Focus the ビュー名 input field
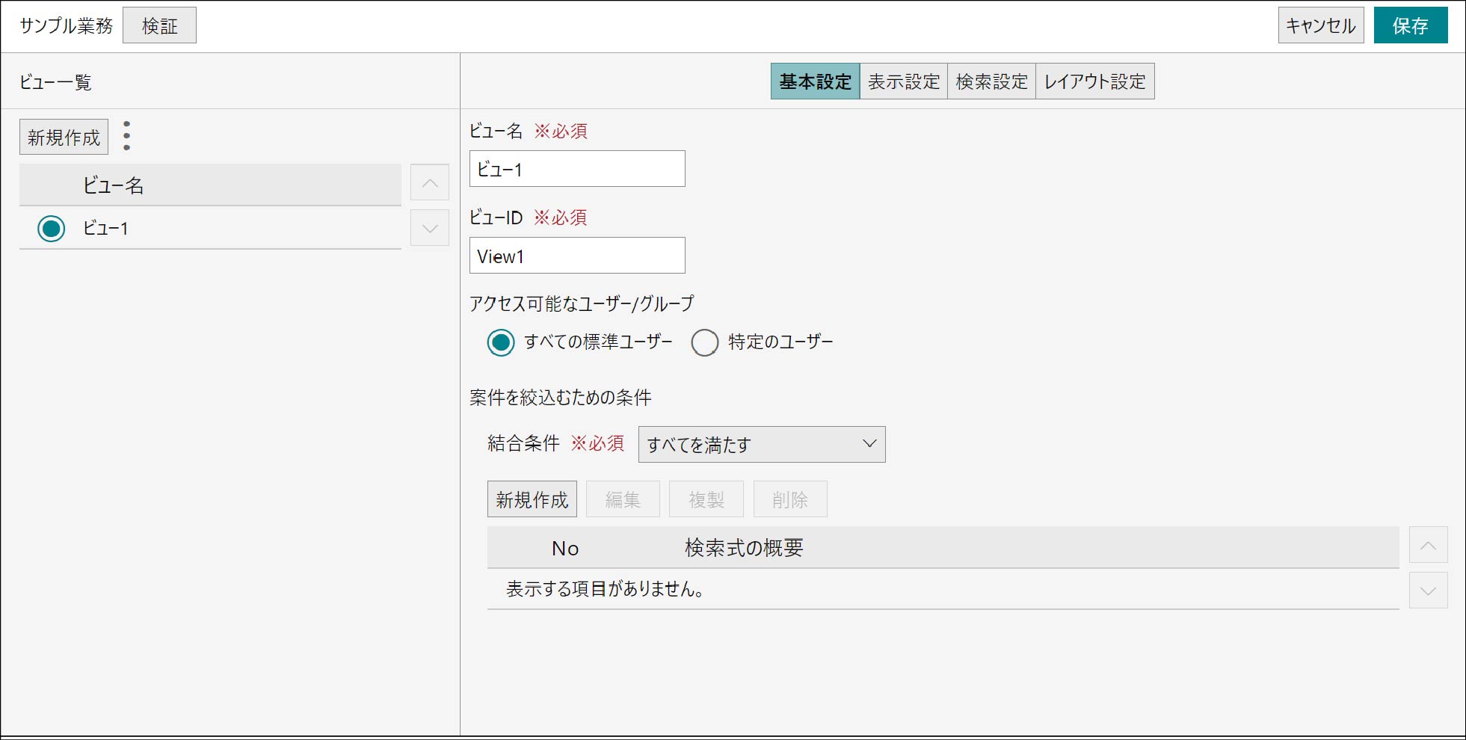The width and height of the screenshot is (1466, 740). 577,169
